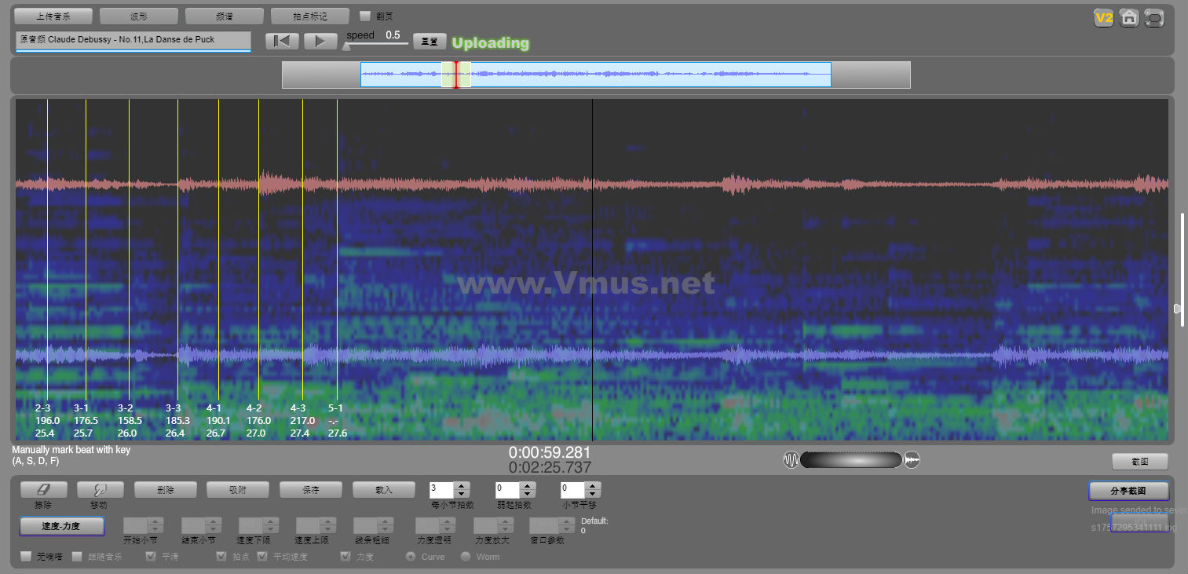
Task: Enable the 翻页 page-turn checkbox
Action: click(x=365, y=16)
